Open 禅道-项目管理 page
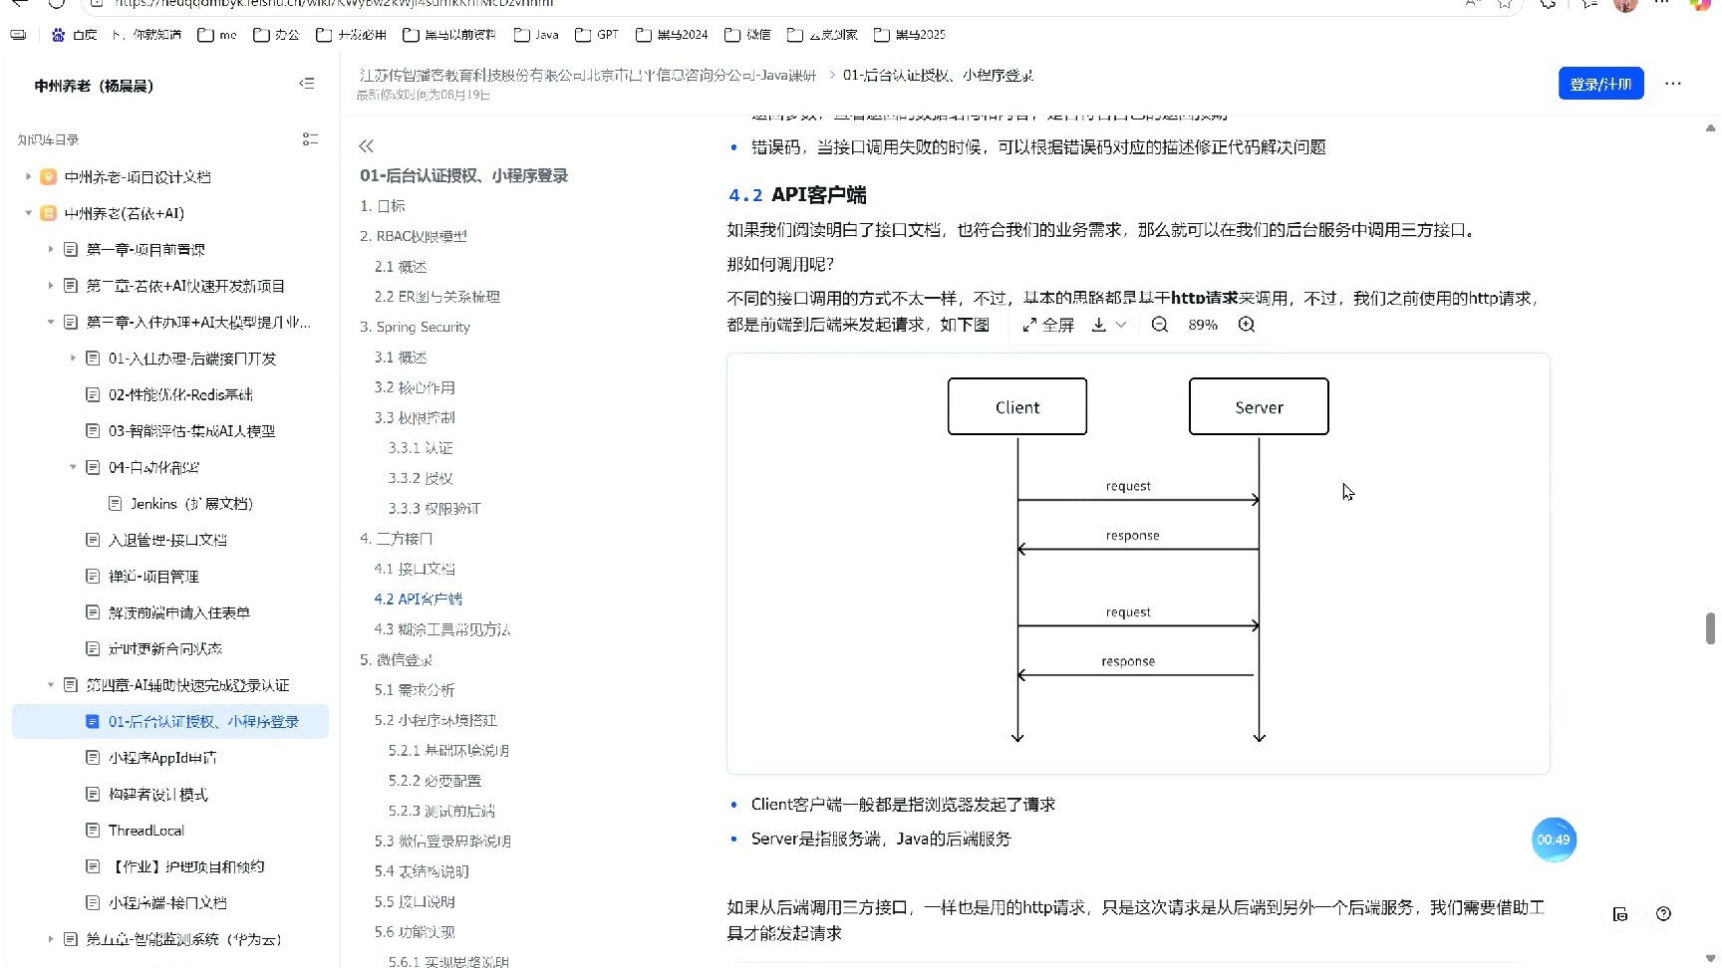The width and height of the screenshot is (1722, 968). click(x=153, y=577)
